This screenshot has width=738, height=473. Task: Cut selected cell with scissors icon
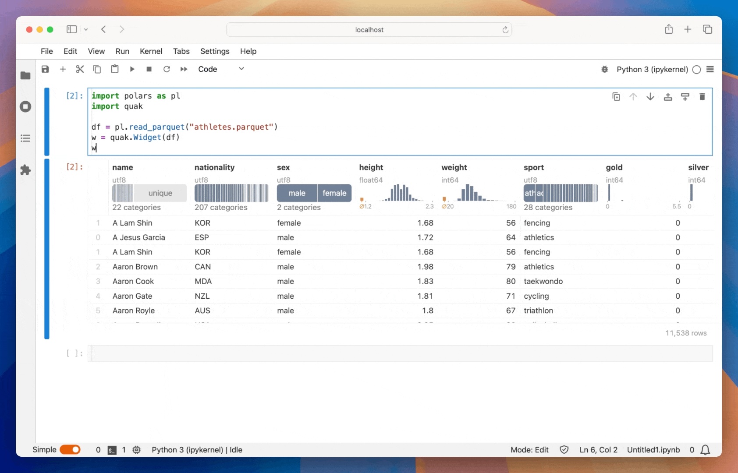(x=80, y=69)
